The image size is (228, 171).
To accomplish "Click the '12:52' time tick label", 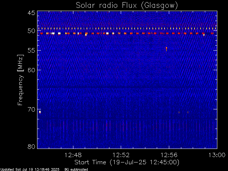I will [121, 155].
